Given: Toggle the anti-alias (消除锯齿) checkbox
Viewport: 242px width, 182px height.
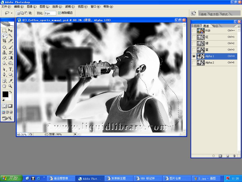Looking at the screenshot, I should [x=59, y=13].
